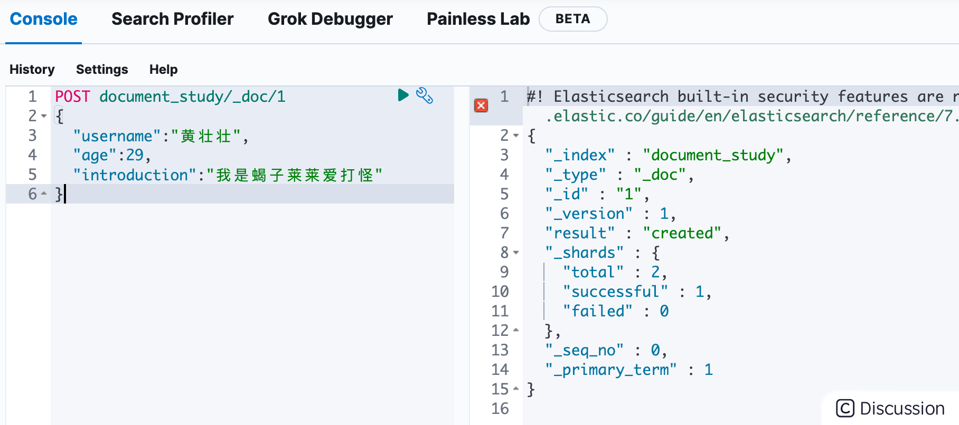Open the Discussion button

pos(890,408)
